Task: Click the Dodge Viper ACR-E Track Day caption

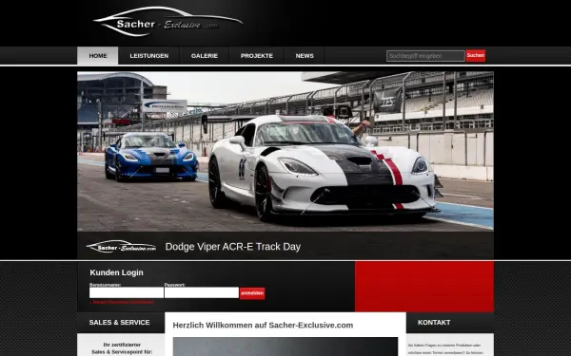Action: click(x=233, y=247)
